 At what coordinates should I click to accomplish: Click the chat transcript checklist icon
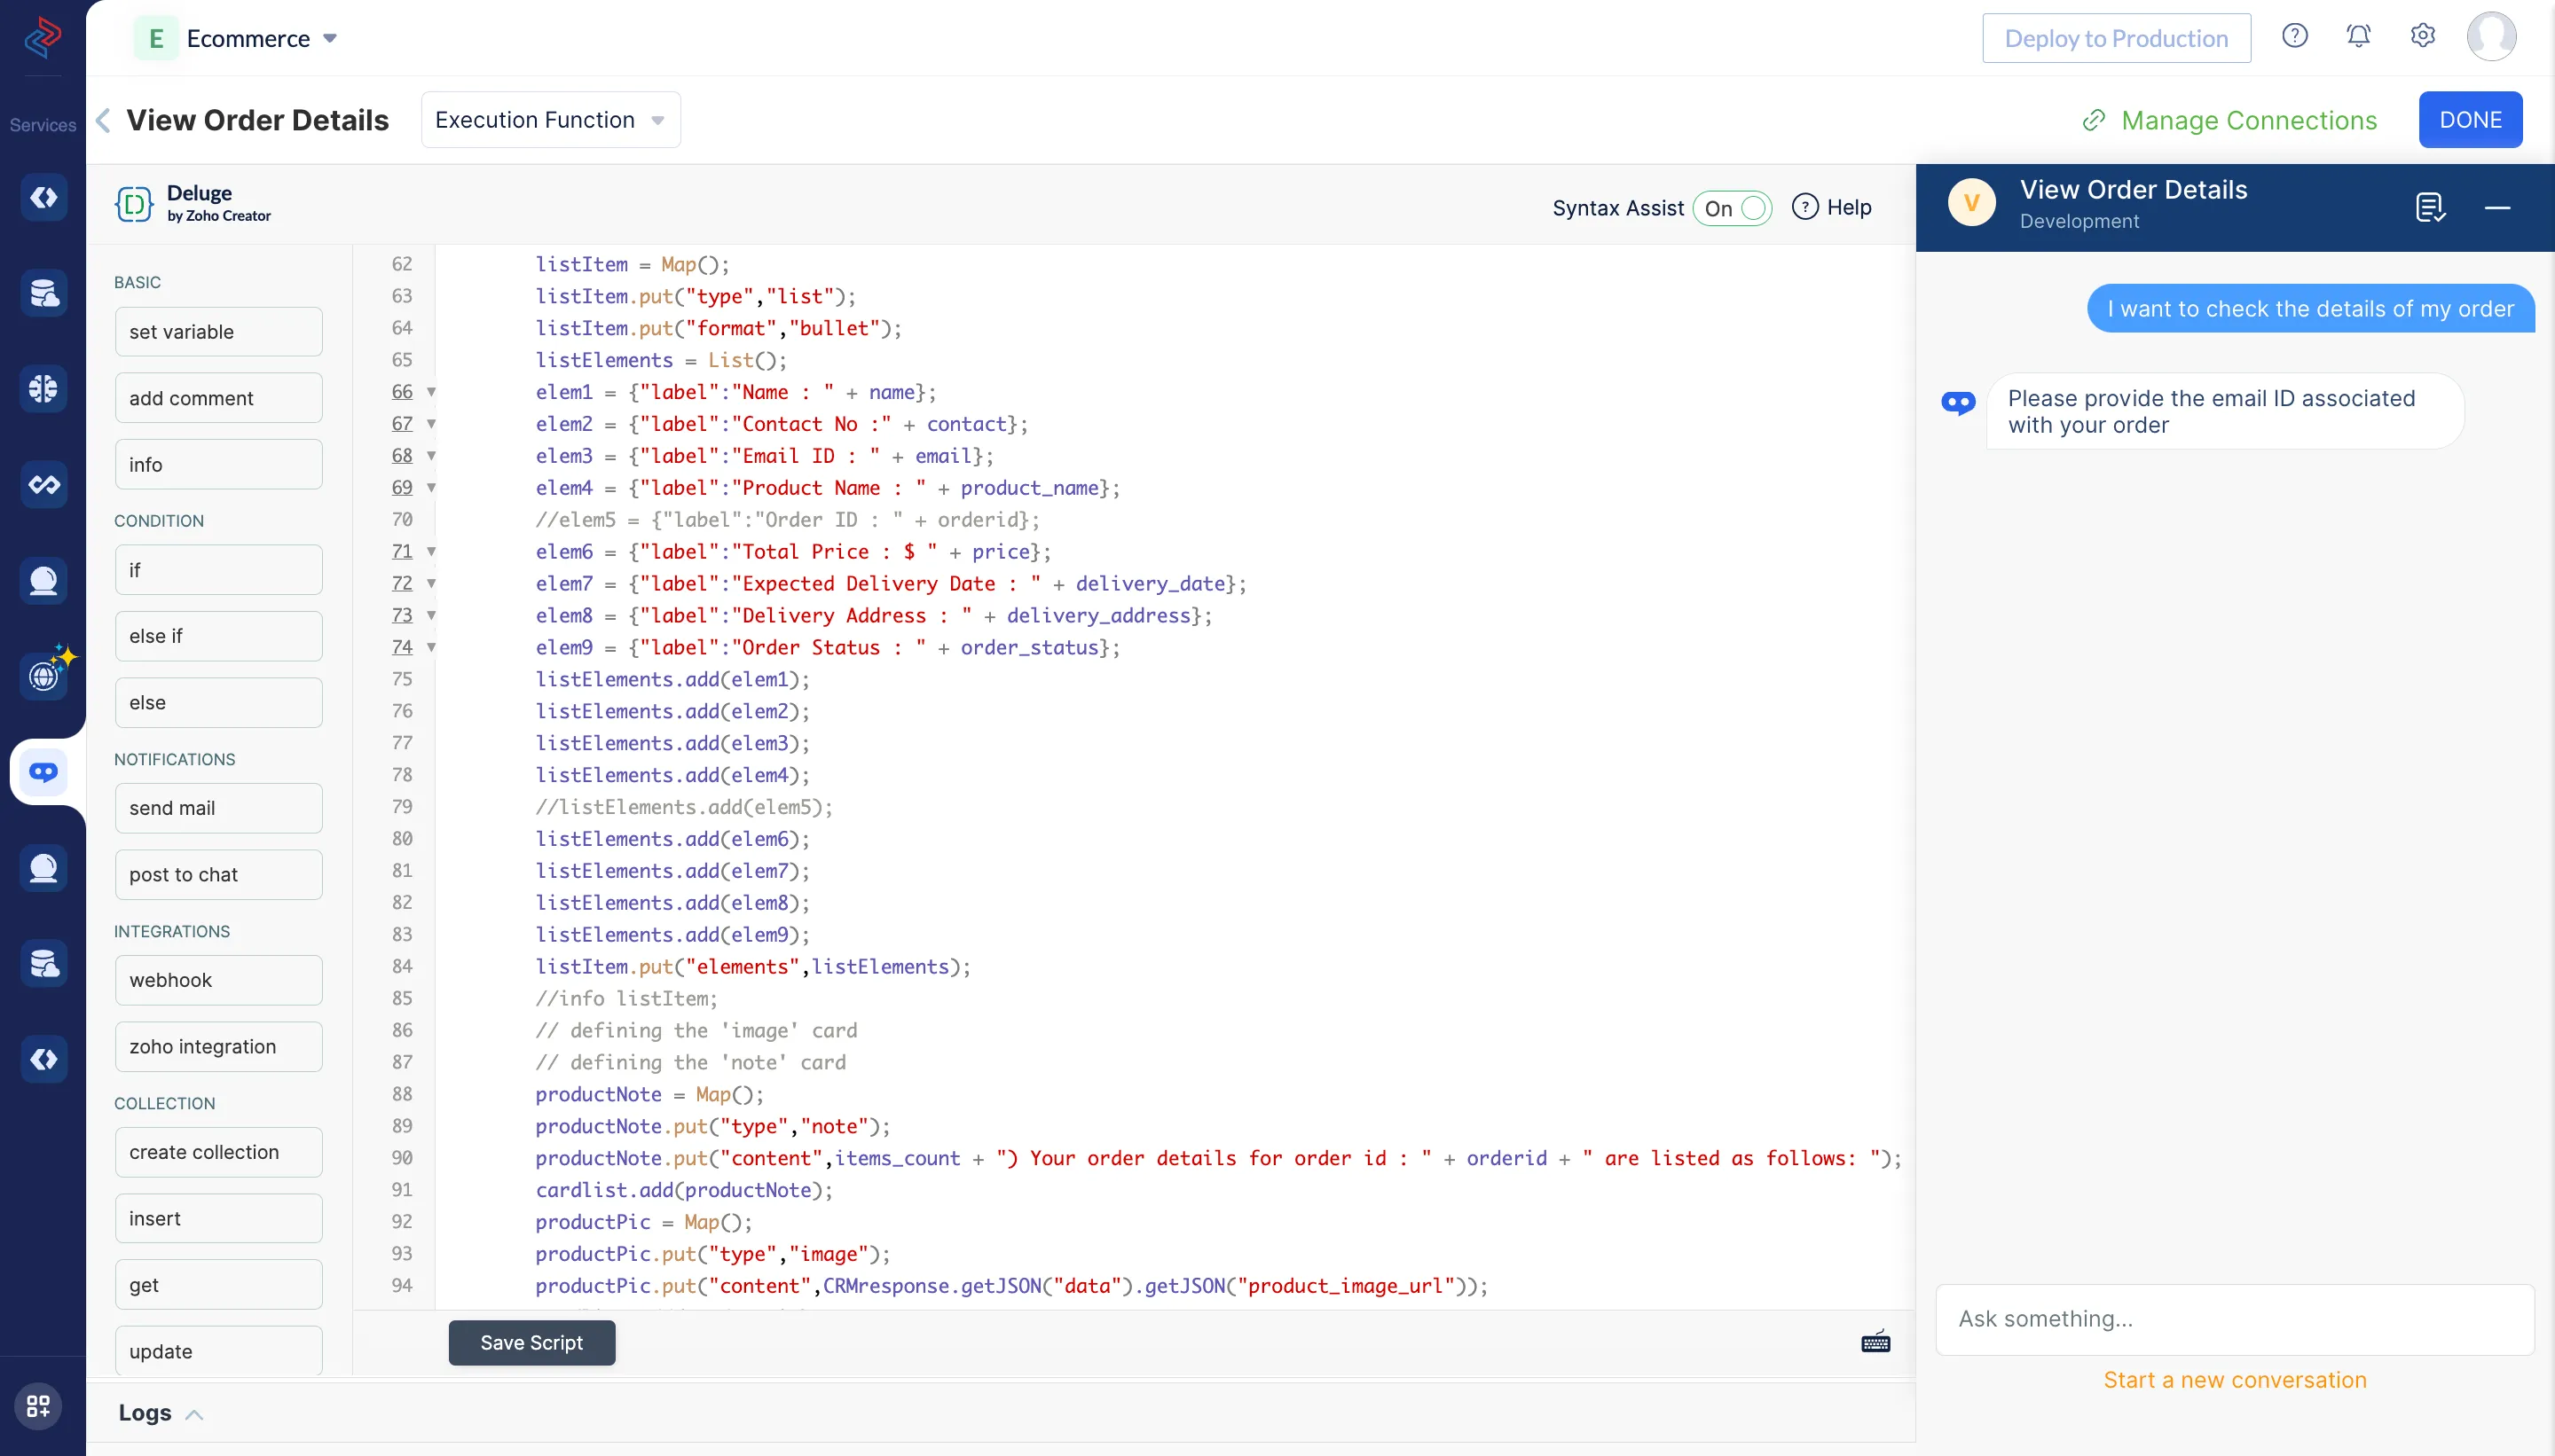click(2429, 207)
